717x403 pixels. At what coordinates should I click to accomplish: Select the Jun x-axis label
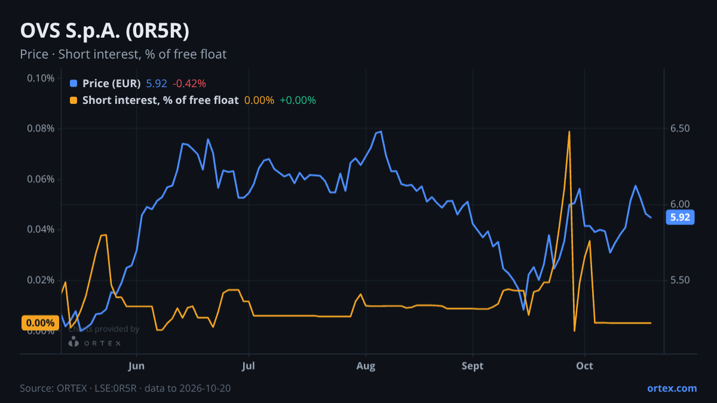click(x=137, y=365)
